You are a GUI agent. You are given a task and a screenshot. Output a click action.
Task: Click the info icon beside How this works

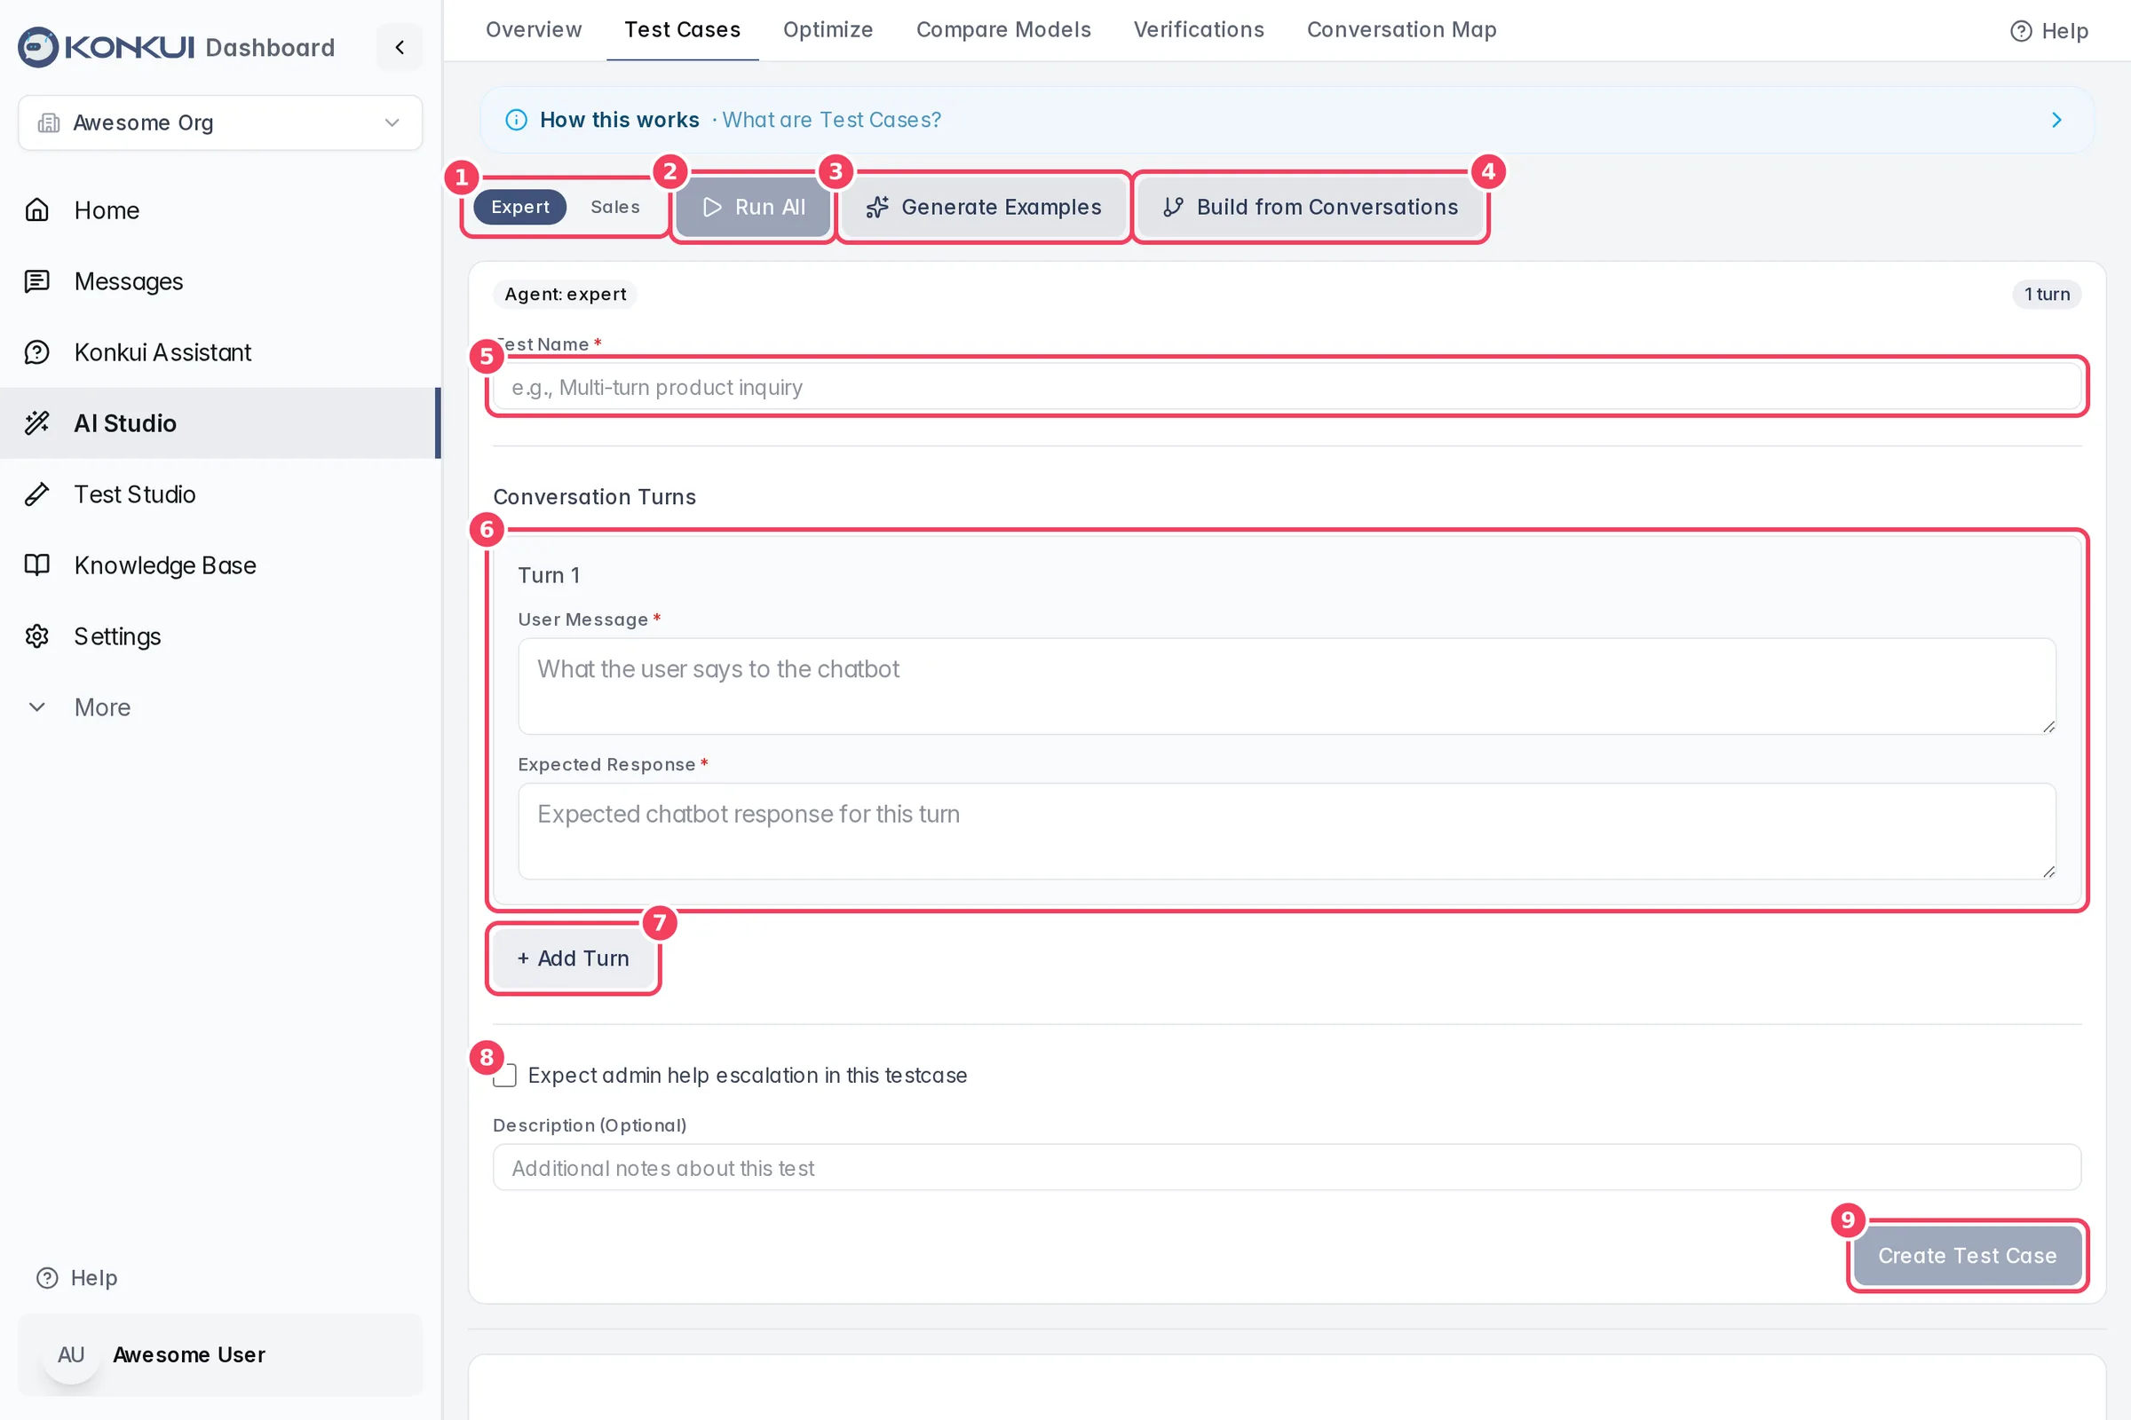pos(516,120)
